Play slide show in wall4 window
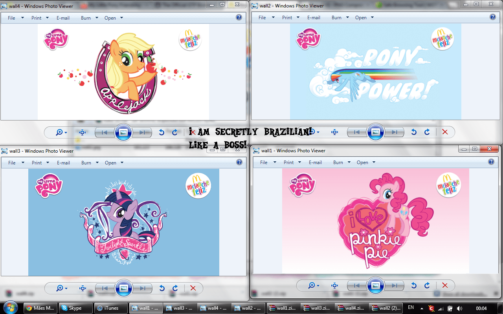 [123, 132]
